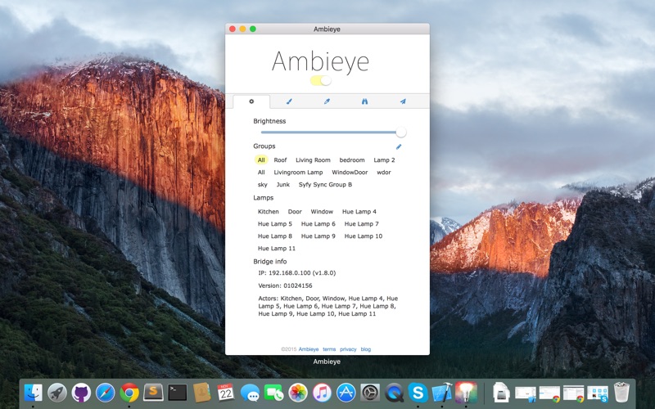
Task: Open Sublime Text in the dock
Action: click(x=153, y=393)
